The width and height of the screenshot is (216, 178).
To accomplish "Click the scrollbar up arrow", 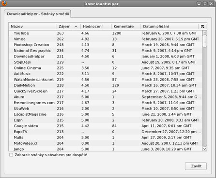I will click(x=204, y=32).
